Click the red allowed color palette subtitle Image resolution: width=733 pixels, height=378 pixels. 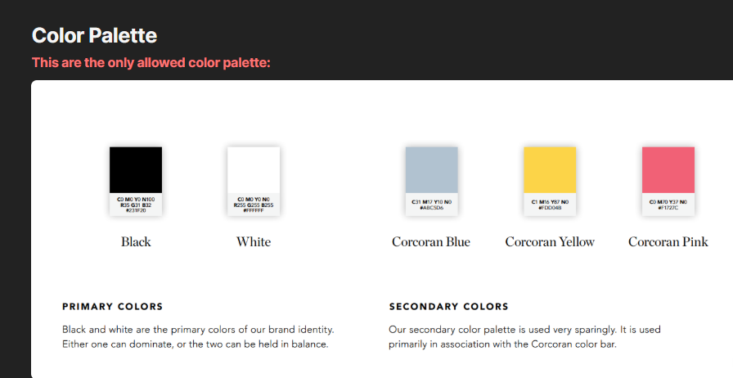(151, 62)
